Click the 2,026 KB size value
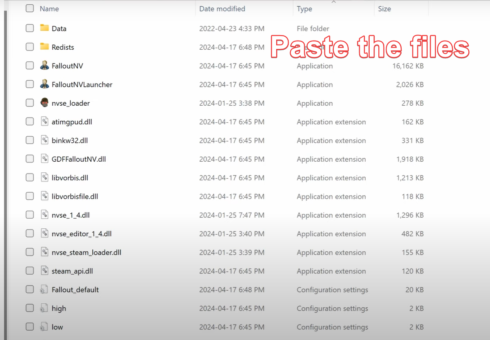Image resolution: width=490 pixels, height=340 pixels. tap(410, 84)
